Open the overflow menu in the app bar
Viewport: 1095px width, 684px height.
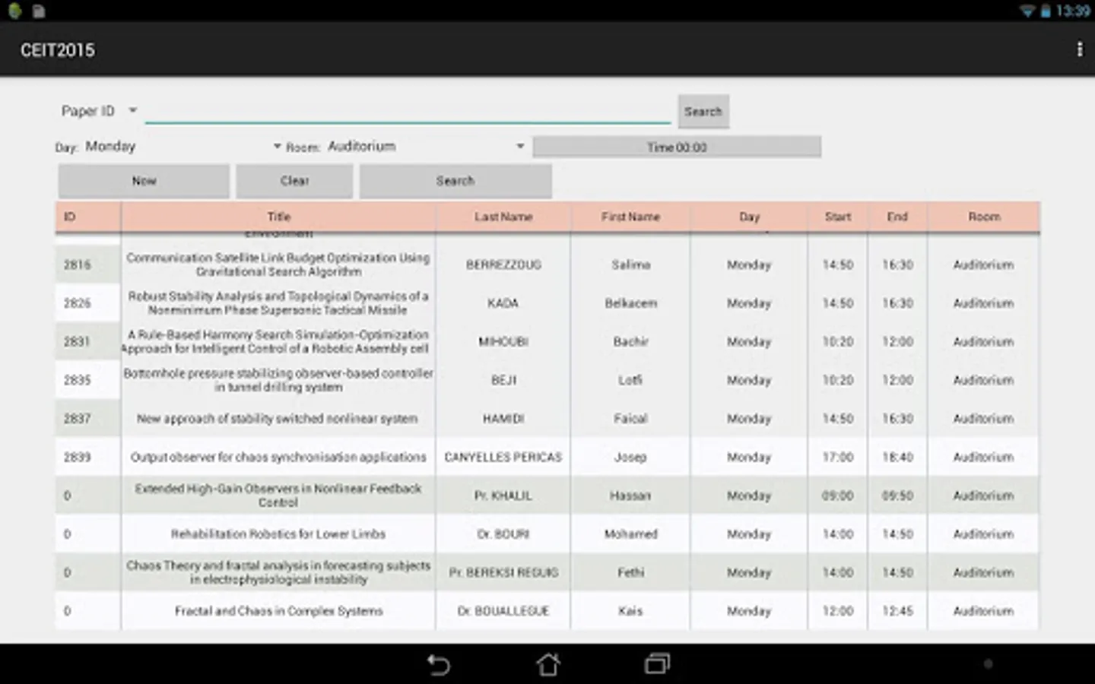1079,49
